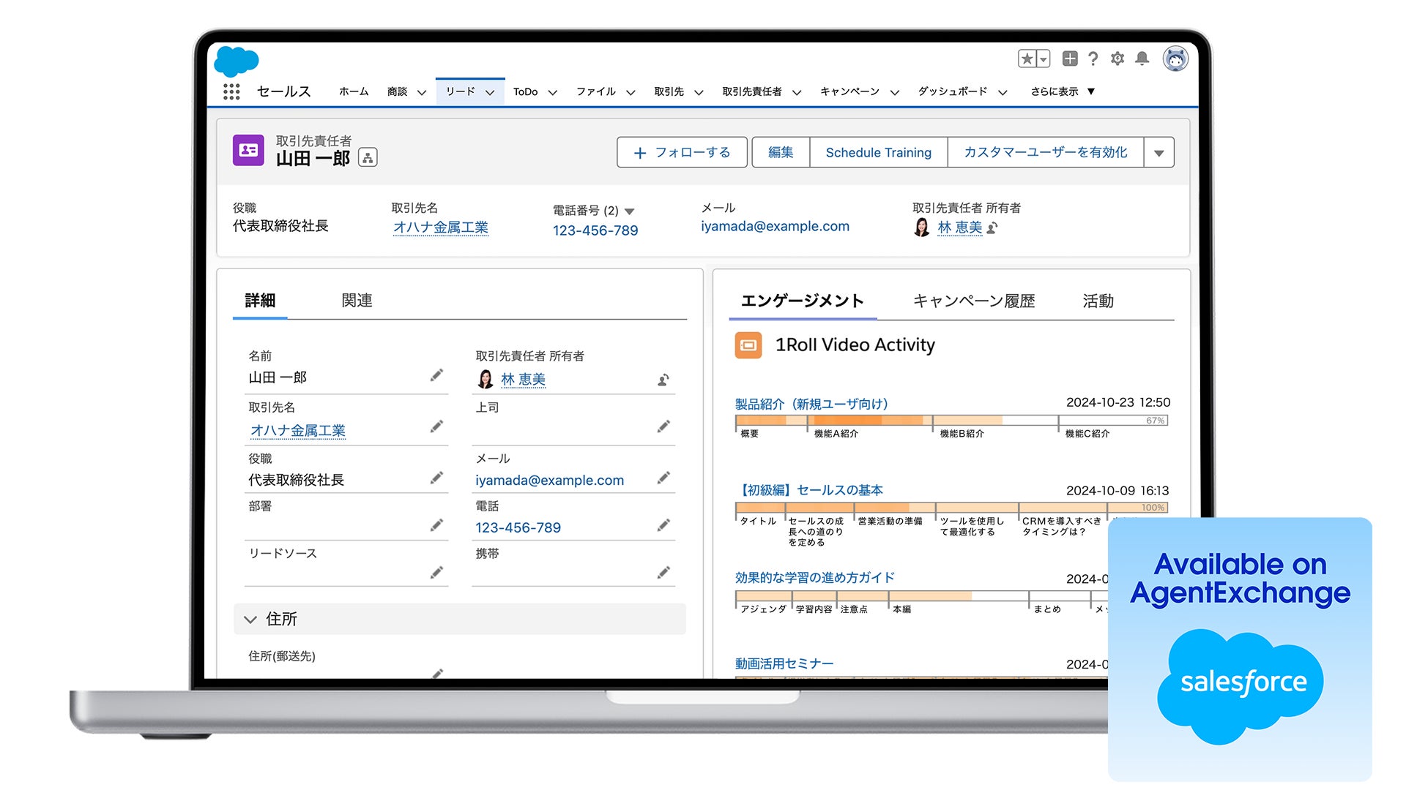The image size is (1406, 790).
Task: Open the ToDo tab dropdown chevron
Action: pyautogui.click(x=553, y=92)
